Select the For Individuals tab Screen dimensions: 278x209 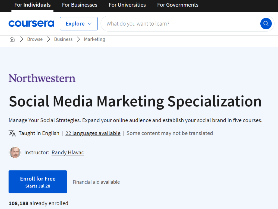pos(32,5)
